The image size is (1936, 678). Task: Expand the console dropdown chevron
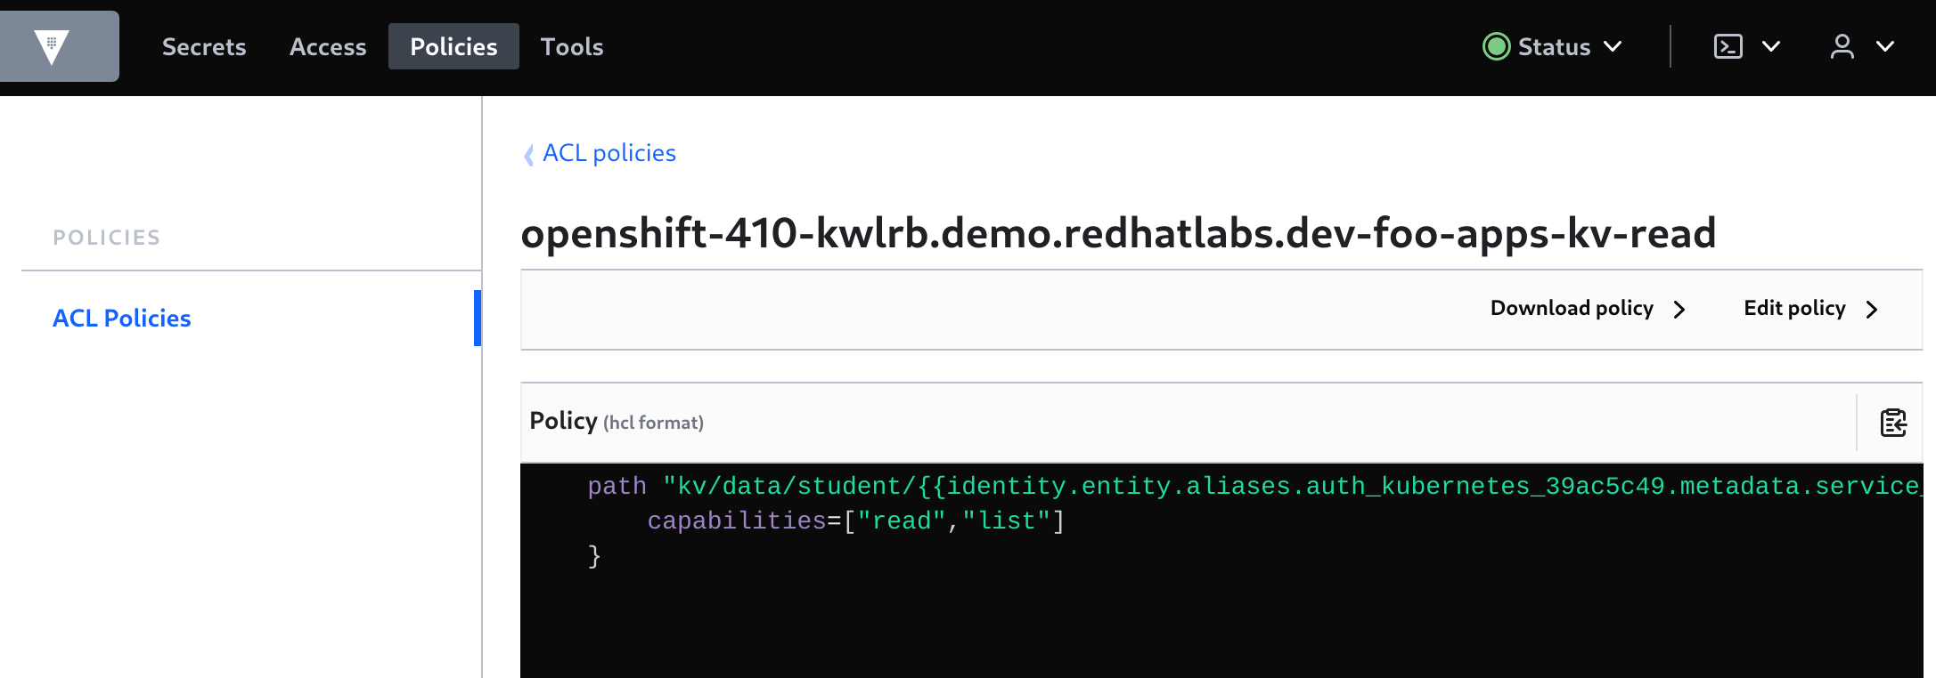[x=1771, y=46]
